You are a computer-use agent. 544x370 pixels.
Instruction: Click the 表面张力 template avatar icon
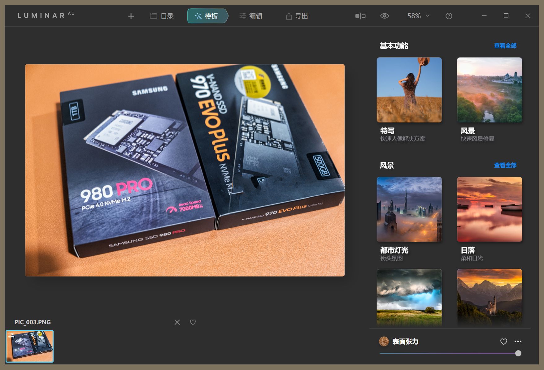click(384, 342)
